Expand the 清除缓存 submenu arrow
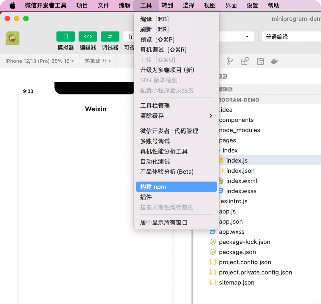321x304 pixels. (211, 116)
